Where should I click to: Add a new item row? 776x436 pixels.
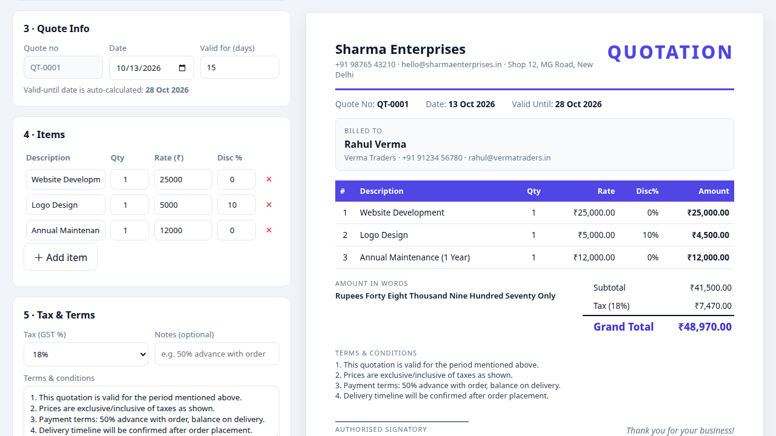pos(61,257)
